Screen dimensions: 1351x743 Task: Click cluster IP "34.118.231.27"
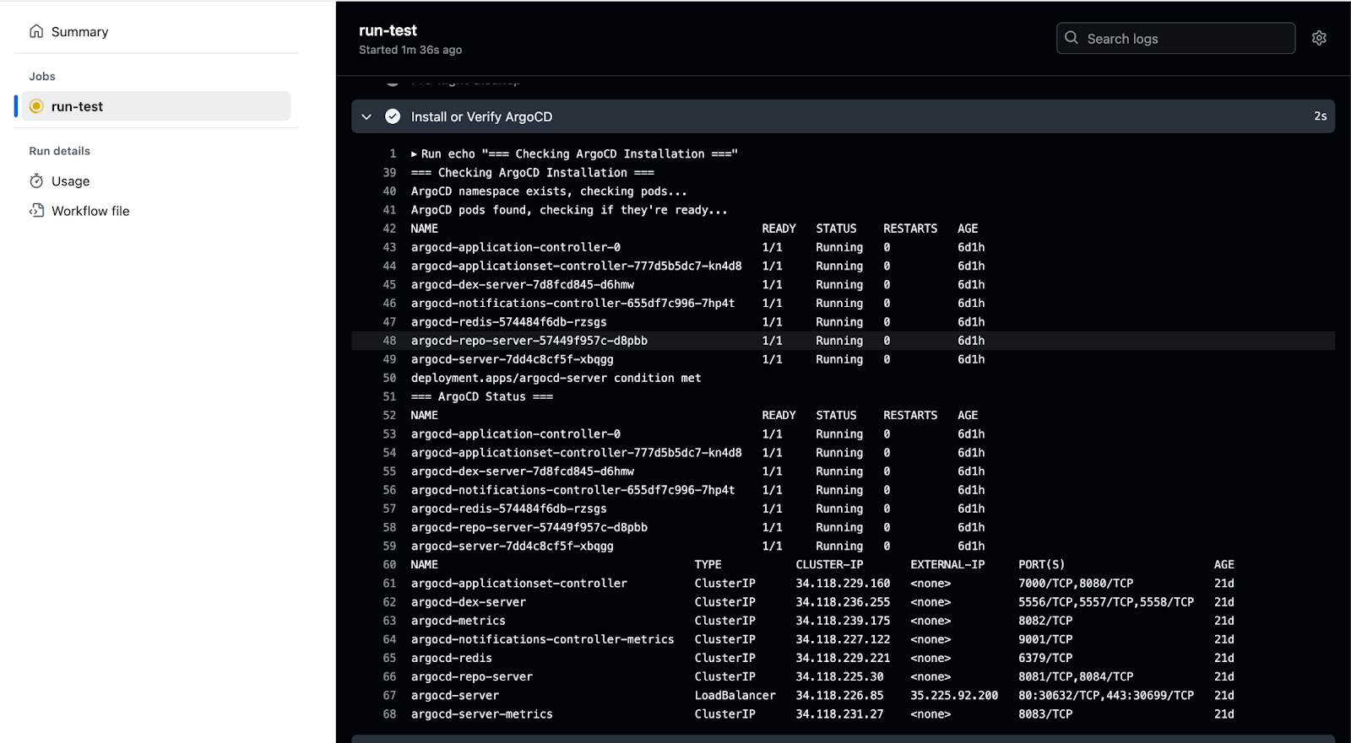[x=839, y=714]
